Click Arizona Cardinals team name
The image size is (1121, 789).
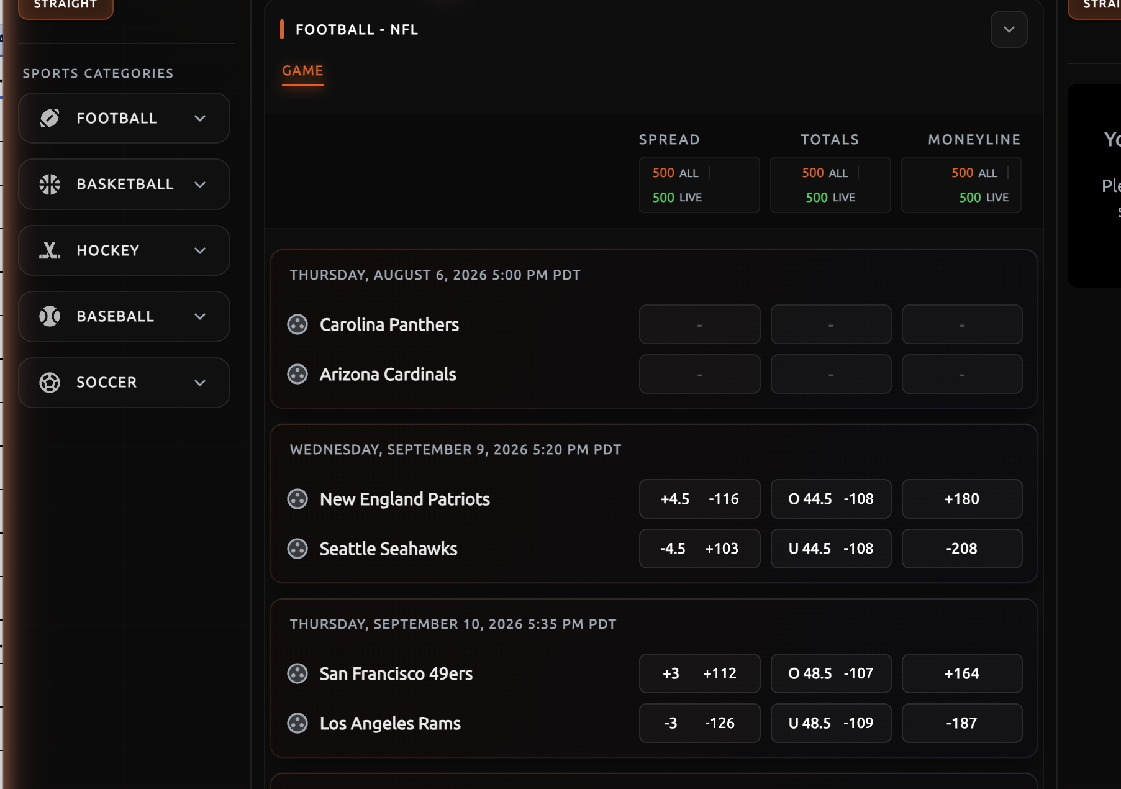click(388, 374)
